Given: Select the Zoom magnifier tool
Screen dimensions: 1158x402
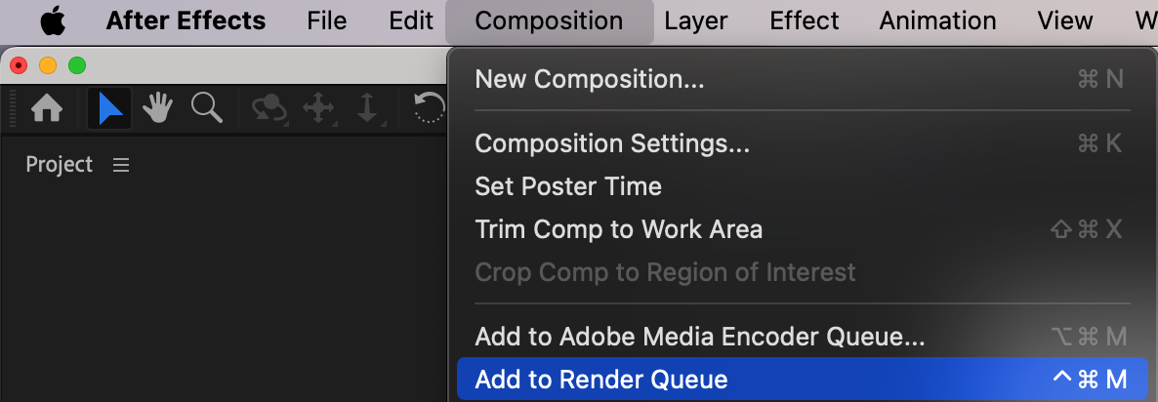Looking at the screenshot, I should 206,108.
